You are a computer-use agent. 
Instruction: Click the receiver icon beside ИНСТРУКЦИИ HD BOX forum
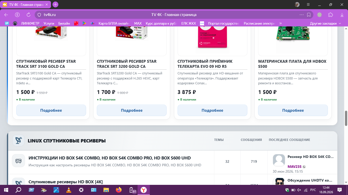point(18,161)
